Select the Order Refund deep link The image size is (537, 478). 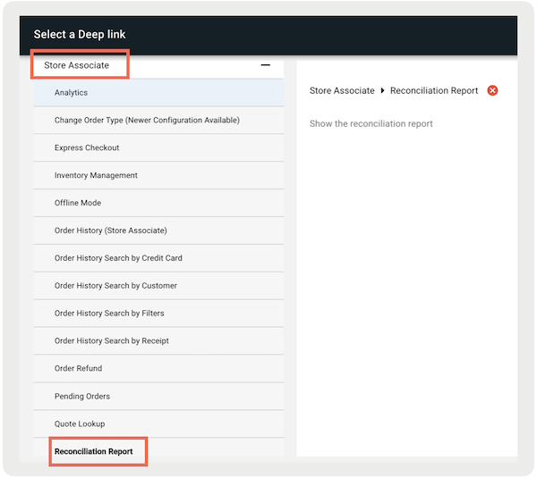click(158, 369)
